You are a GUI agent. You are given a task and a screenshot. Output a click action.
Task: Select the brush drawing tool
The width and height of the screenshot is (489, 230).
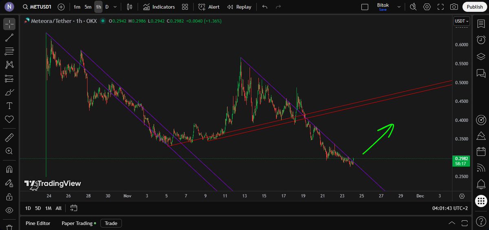tap(9, 92)
